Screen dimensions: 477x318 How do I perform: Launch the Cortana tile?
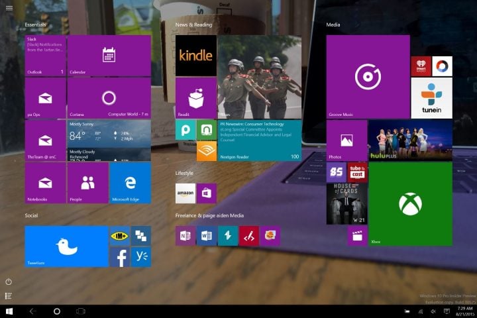tap(109, 98)
